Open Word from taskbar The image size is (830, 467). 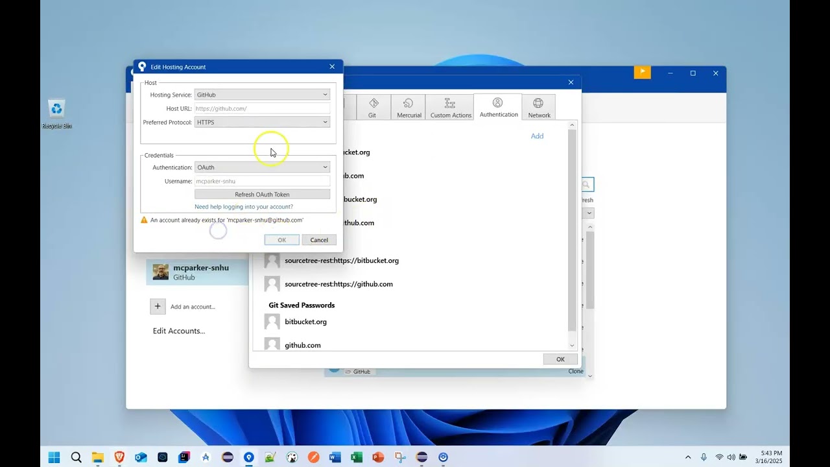335,457
